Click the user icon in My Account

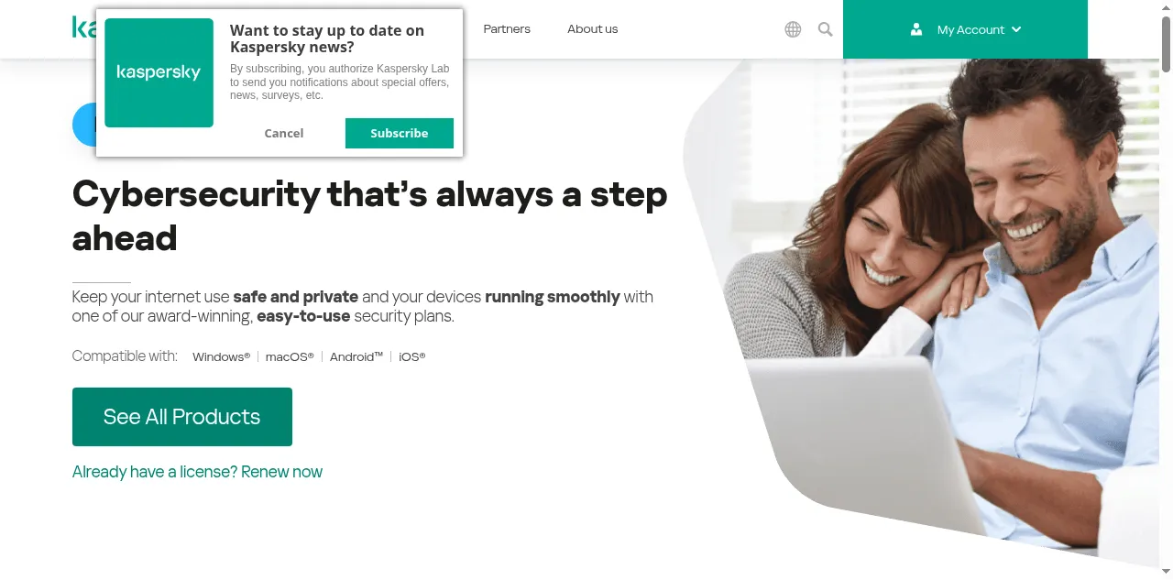[916, 29]
